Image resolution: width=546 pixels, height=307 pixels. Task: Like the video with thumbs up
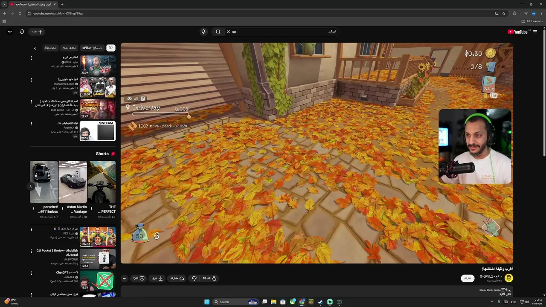pyautogui.click(x=209, y=278)
